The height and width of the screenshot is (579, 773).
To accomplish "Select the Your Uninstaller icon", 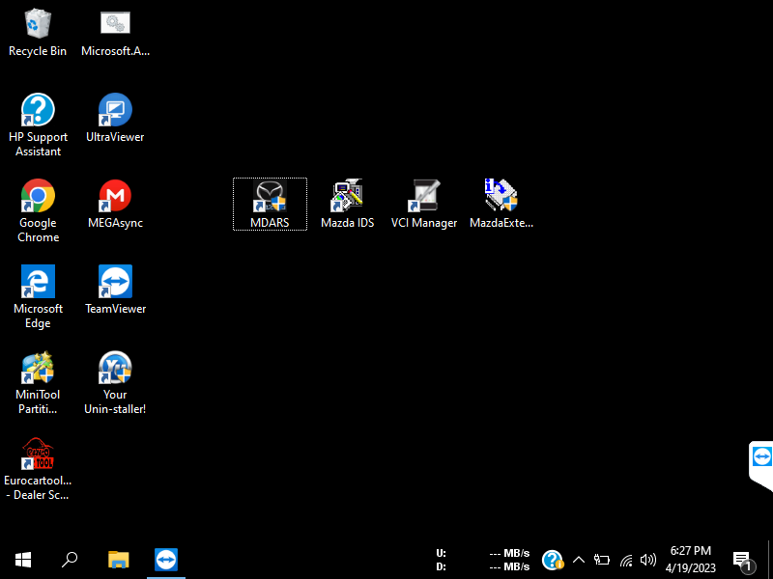I will 115,369.
